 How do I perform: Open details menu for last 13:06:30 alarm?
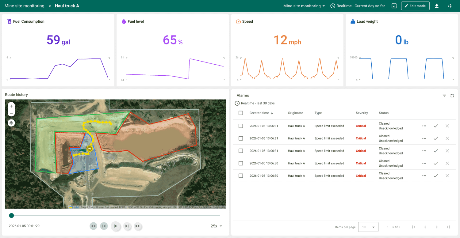pyautogui.click(x=424, y=176)
